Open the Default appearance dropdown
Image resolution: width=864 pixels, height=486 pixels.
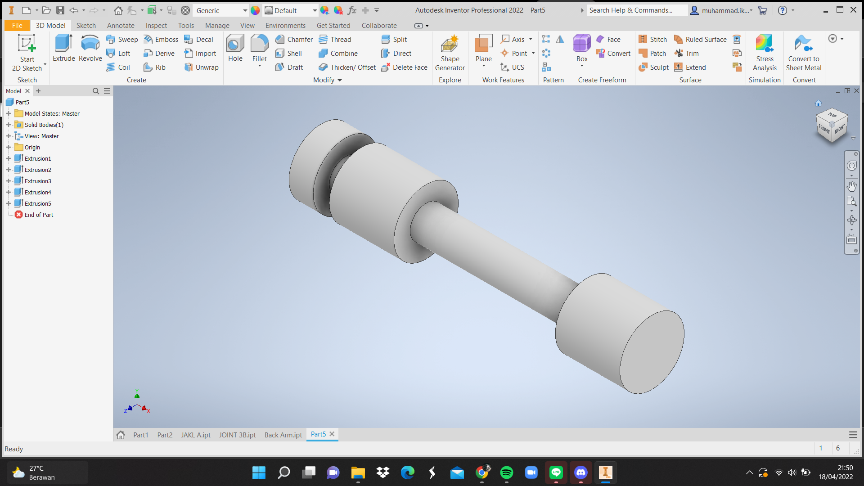click(315, 10)
